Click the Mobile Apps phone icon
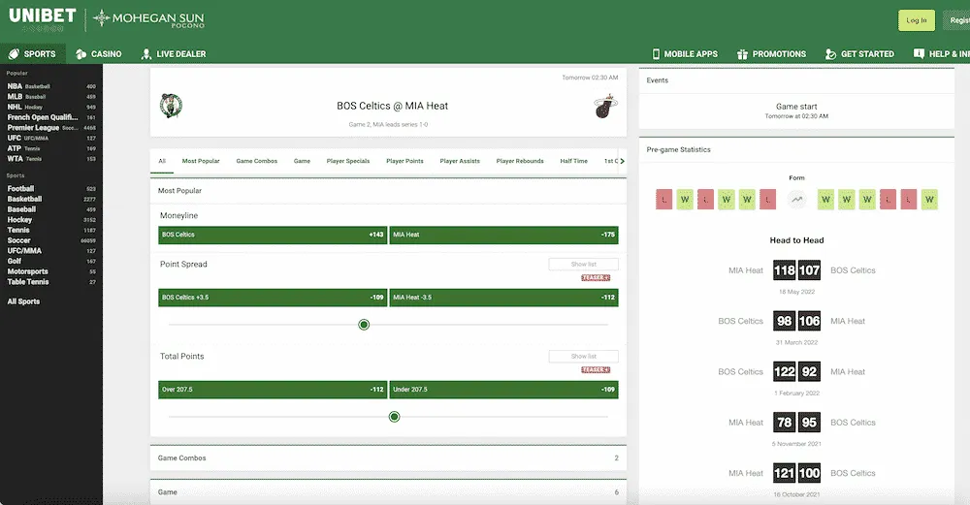The height and width of the screenshot is (505, 970). 656,54
